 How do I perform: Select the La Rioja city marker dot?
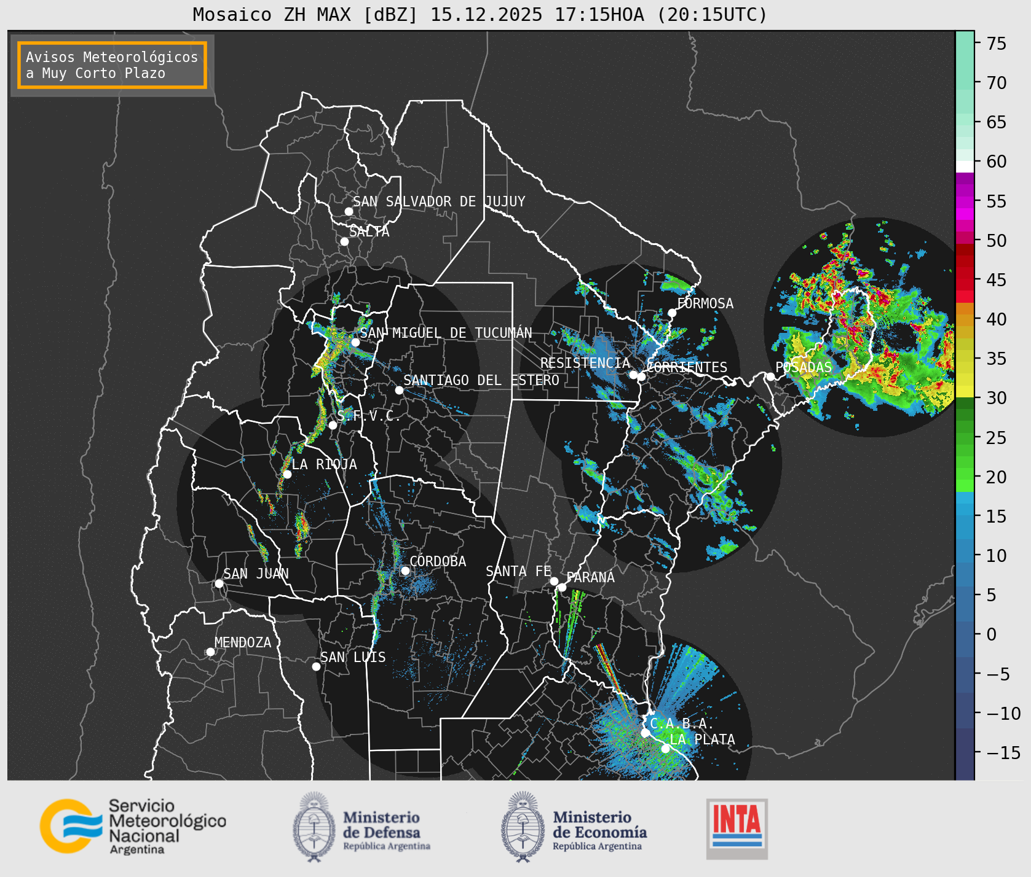pyautogui.click(x=287, y=474)
